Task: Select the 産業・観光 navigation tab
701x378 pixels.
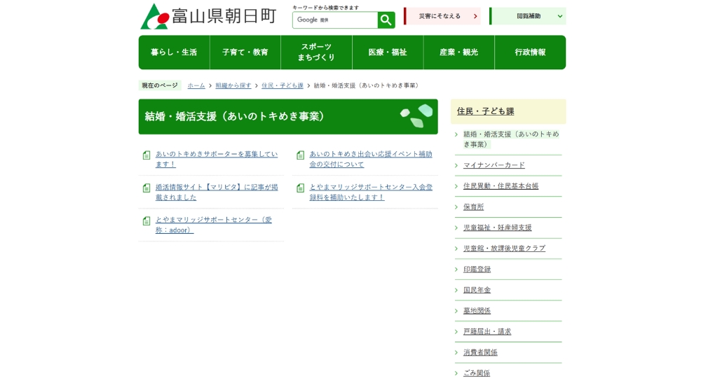Action: (x=458, y=52)
